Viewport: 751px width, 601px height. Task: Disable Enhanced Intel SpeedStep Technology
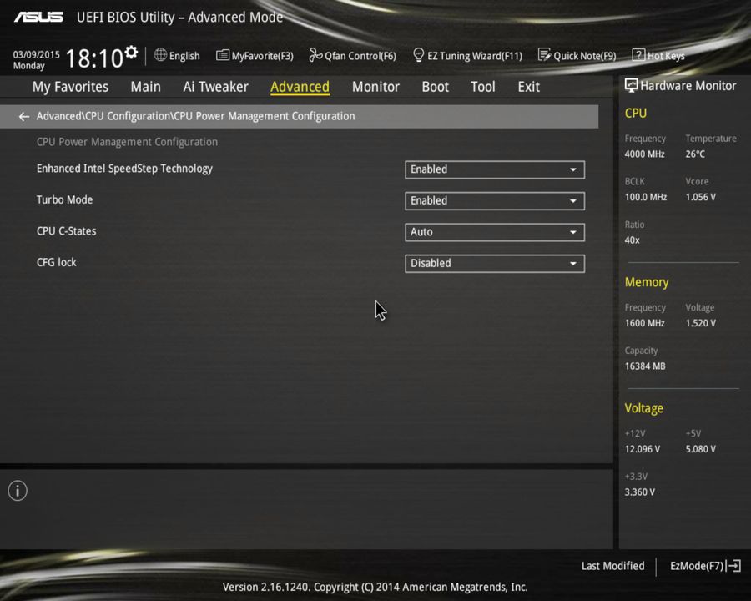pos(494,169)
